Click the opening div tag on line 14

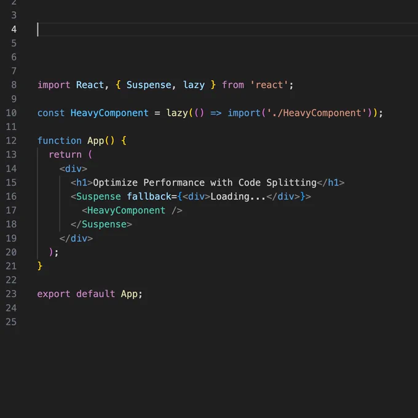click(73, 169)
